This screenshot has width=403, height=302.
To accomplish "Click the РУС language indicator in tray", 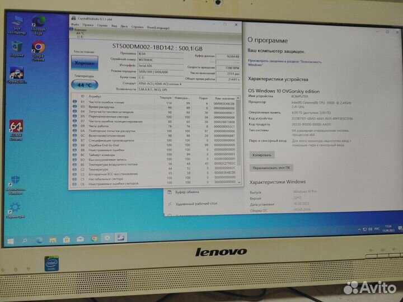I will pyautogui.click(x=377, y=229).
